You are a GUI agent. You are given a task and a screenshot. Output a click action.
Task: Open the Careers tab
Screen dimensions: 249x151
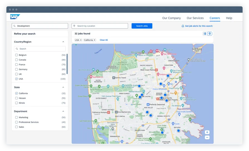[214, 18]
